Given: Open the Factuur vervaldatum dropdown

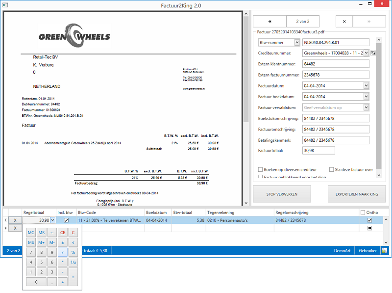Looking at the screenshot, I should (366, 107).
